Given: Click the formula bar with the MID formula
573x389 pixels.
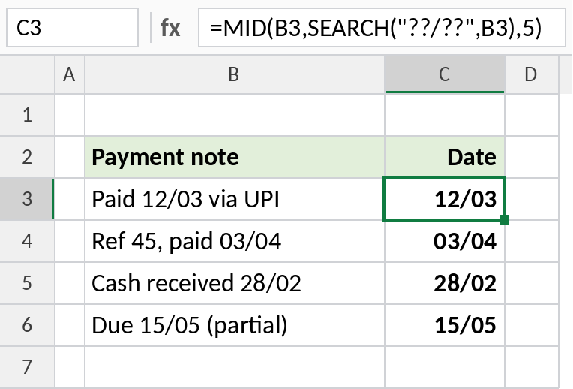Looking at the screenshot, I should click(x=382, y=28).
